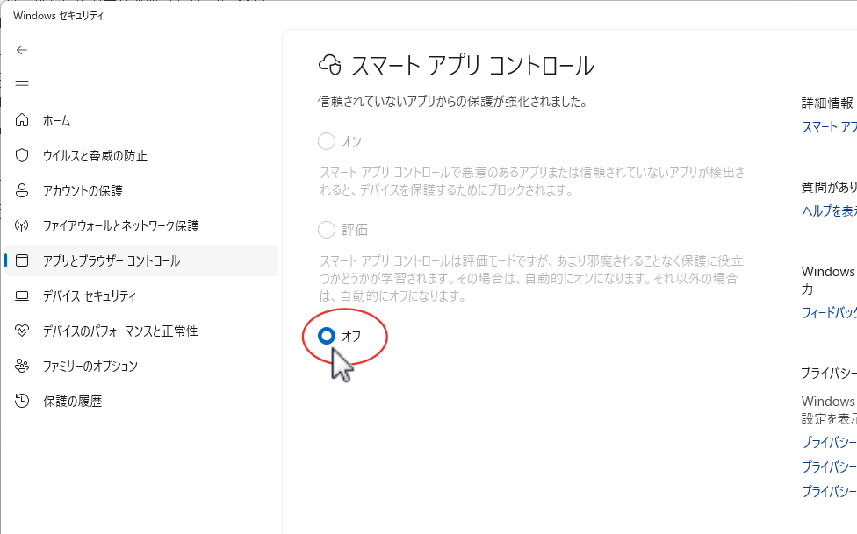
Task: Click the cloud icon beside the page heading
Action: [330, 65]
